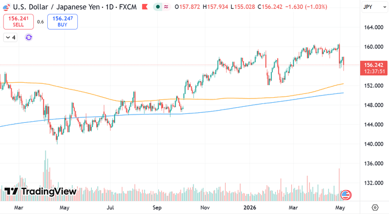Viewport: 389px width, 214px height.
Task: Expand the collapsed indicators legend showing 4
Action: 11,37
